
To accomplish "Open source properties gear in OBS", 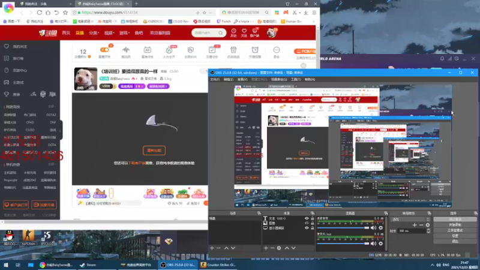I will point(279,248).
